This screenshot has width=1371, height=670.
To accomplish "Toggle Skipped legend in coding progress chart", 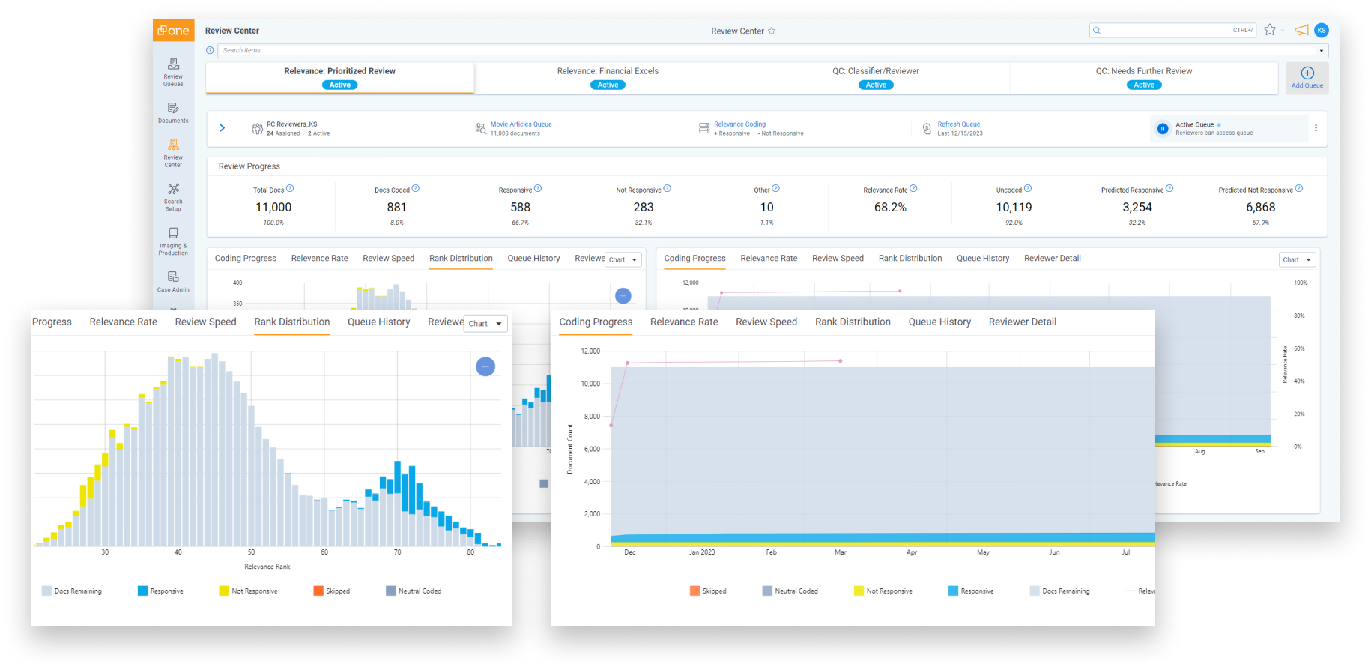I will click(x=708, y=591).
